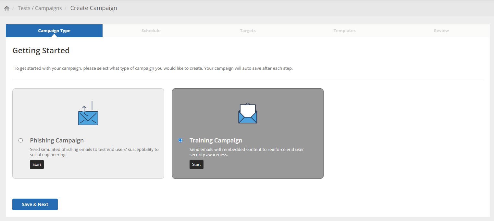Click the Getting Started heading

click(x=41, y=51)
